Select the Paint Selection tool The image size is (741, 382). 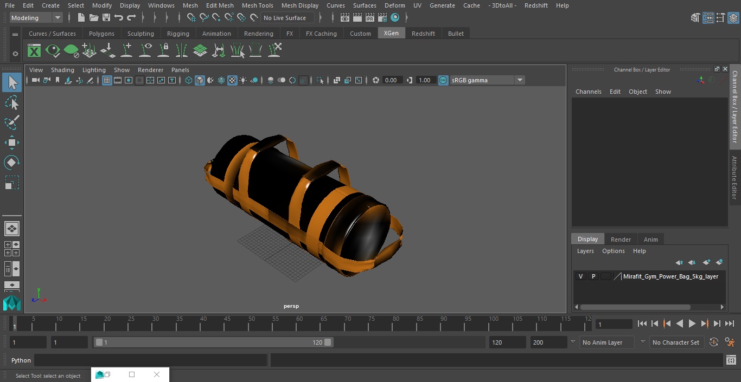point(12,122)
